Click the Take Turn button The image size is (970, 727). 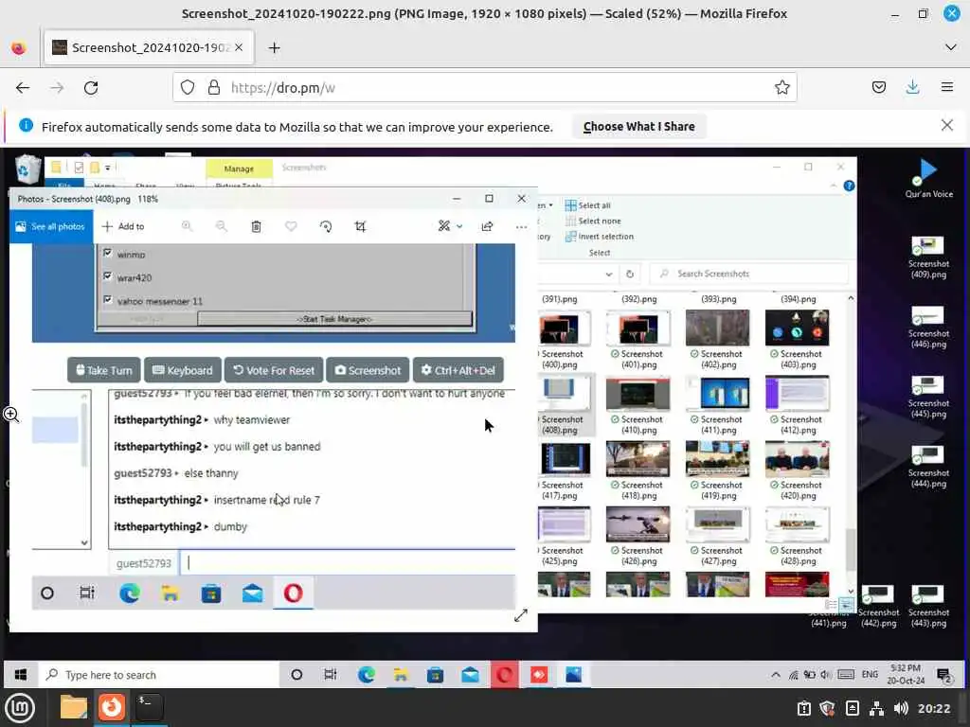click(x=104, y=370)
